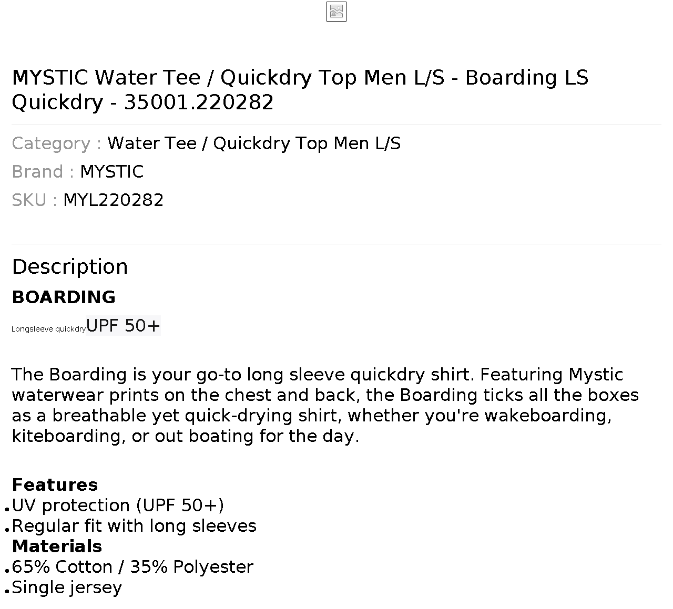
Task: Click the broken product image placeholder icon
Action: coord(336,12)
